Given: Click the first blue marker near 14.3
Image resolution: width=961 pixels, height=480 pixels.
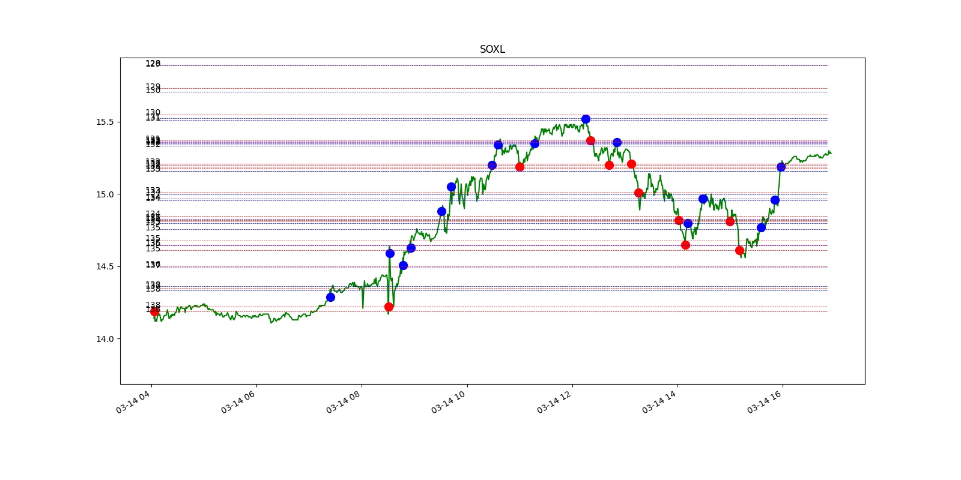Looking at the screenshot, I should click(x=330, y=297).
